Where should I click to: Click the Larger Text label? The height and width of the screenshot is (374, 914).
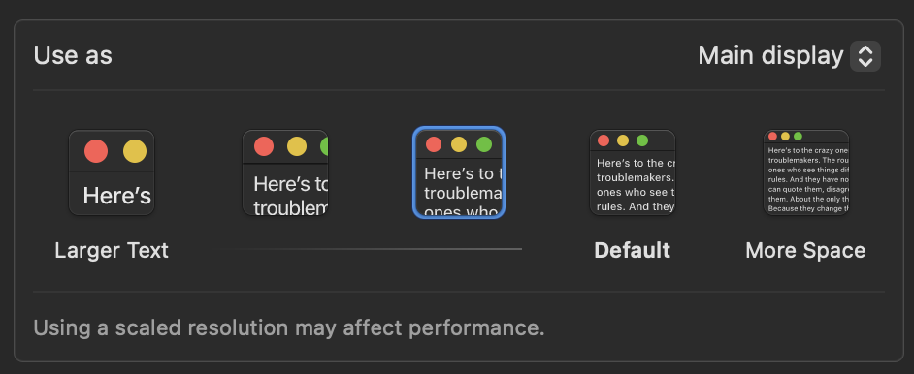(x=112, y=251)
